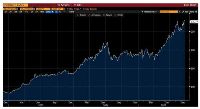Open the Edit menu
Image resolution: width=200 pixels, height=109 pixels.
point(79,5)
